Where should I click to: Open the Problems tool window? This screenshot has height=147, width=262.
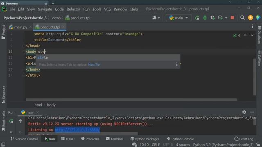[90, 139]
